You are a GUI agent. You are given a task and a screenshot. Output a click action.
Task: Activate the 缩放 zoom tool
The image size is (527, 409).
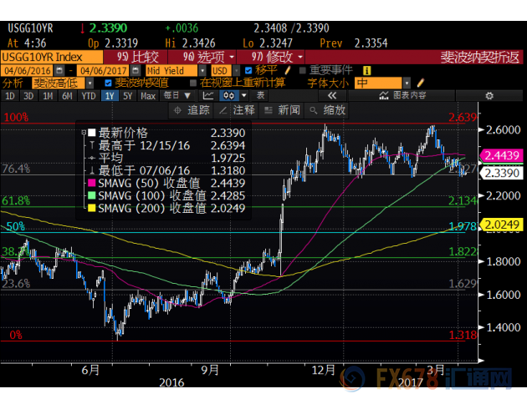click(x=328, y=110)
